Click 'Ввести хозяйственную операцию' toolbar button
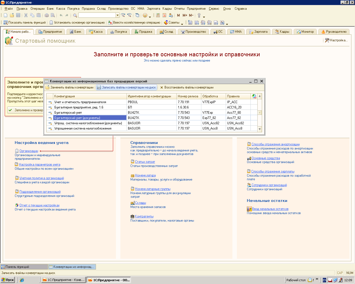 pyautogui.click(x=134, y=22)
